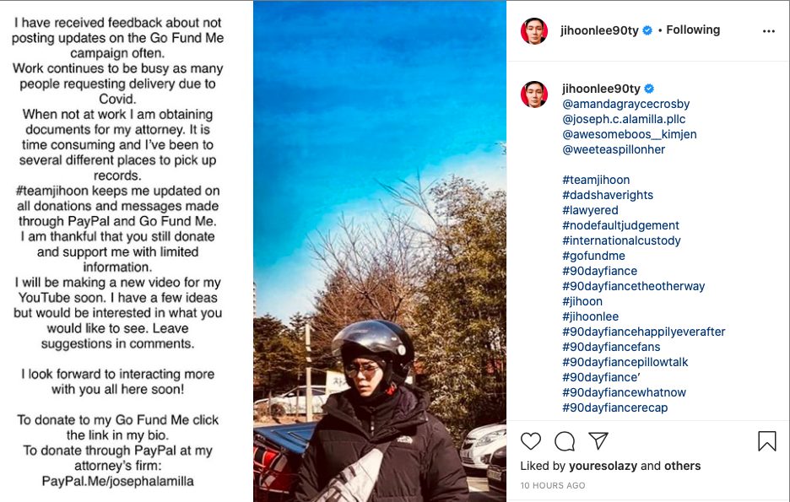Click the caption profile avatar

[533, 95]
